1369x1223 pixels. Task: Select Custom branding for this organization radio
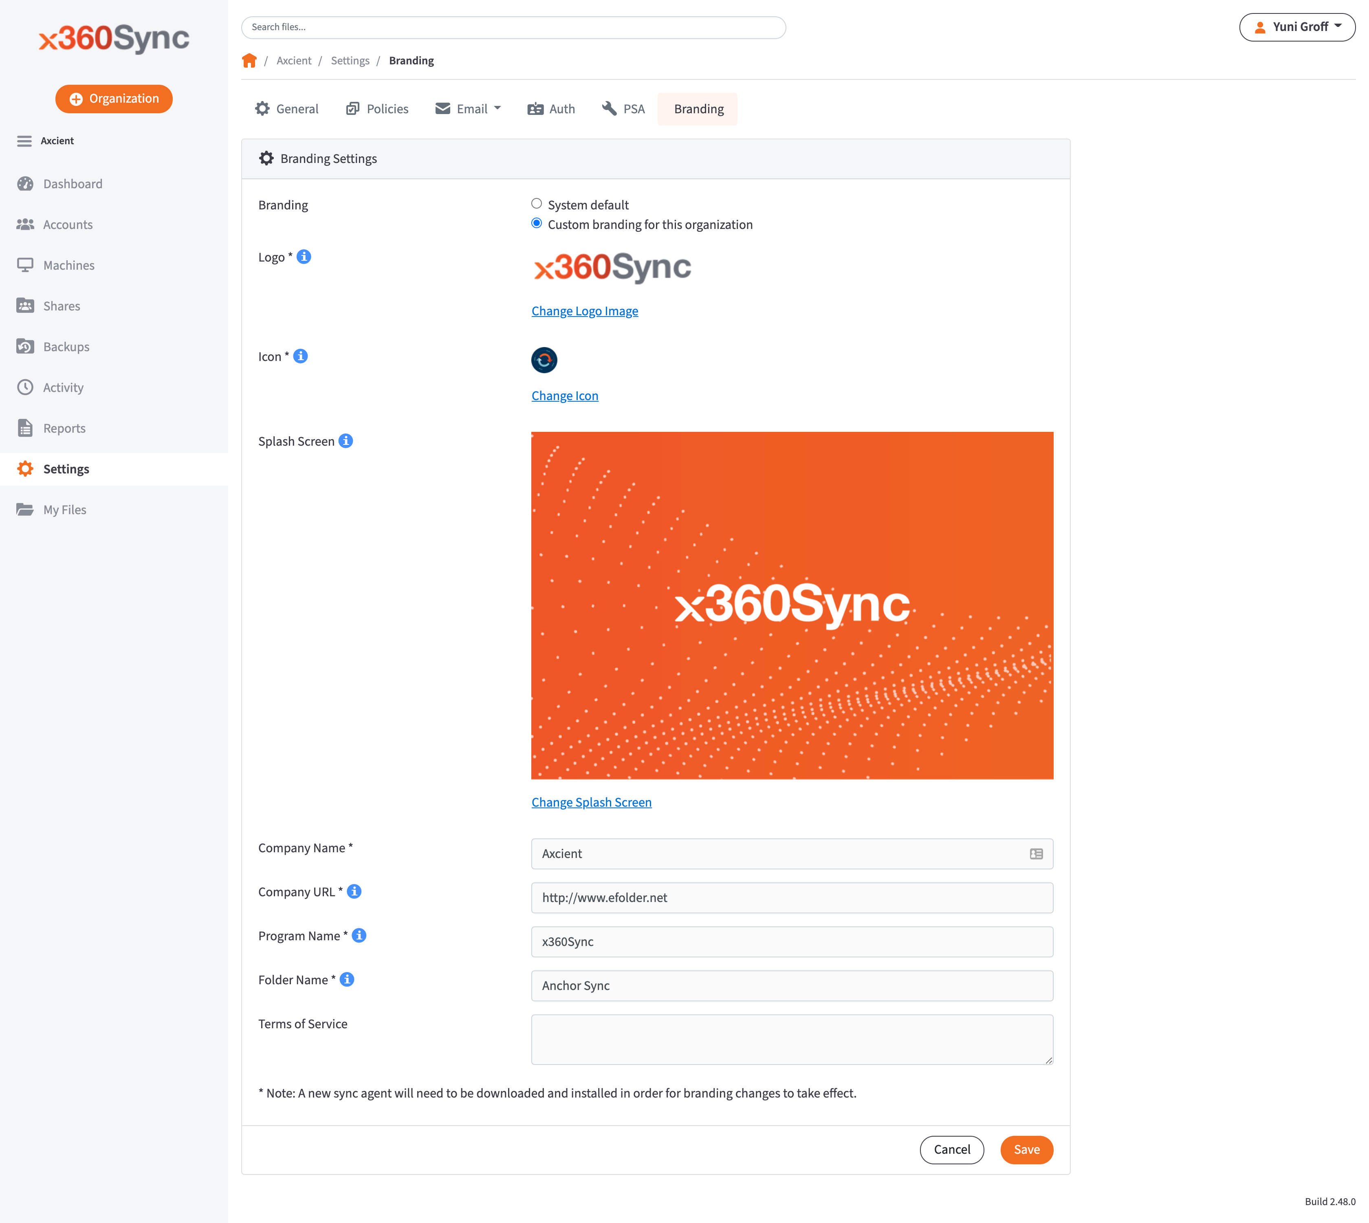pos(536,223)
